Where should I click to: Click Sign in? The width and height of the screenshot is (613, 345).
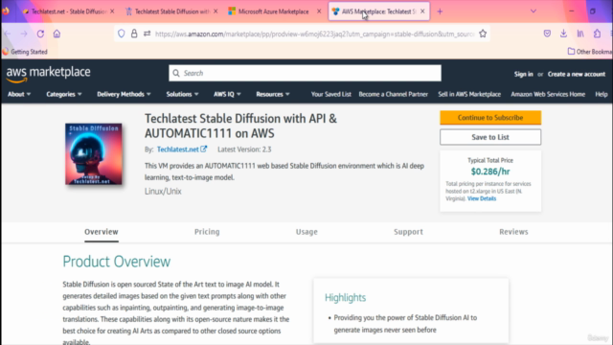tap(524, 74)
